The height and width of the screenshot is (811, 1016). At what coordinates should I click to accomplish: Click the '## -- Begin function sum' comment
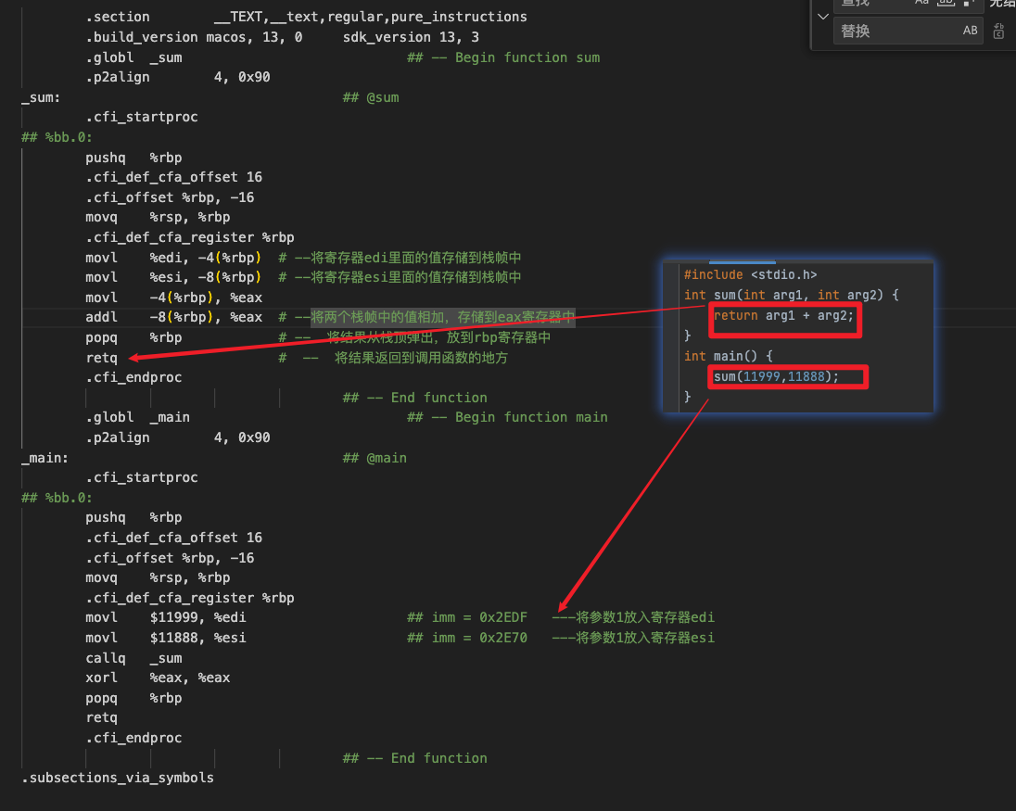click(503, 57)
